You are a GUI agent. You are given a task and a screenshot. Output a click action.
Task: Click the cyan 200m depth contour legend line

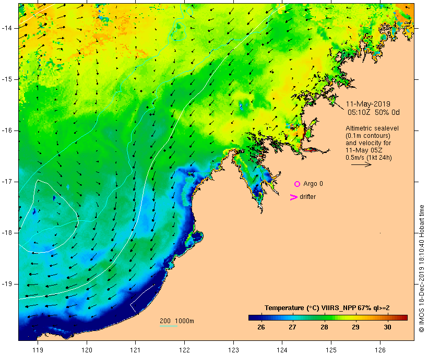tap(169, 326)
